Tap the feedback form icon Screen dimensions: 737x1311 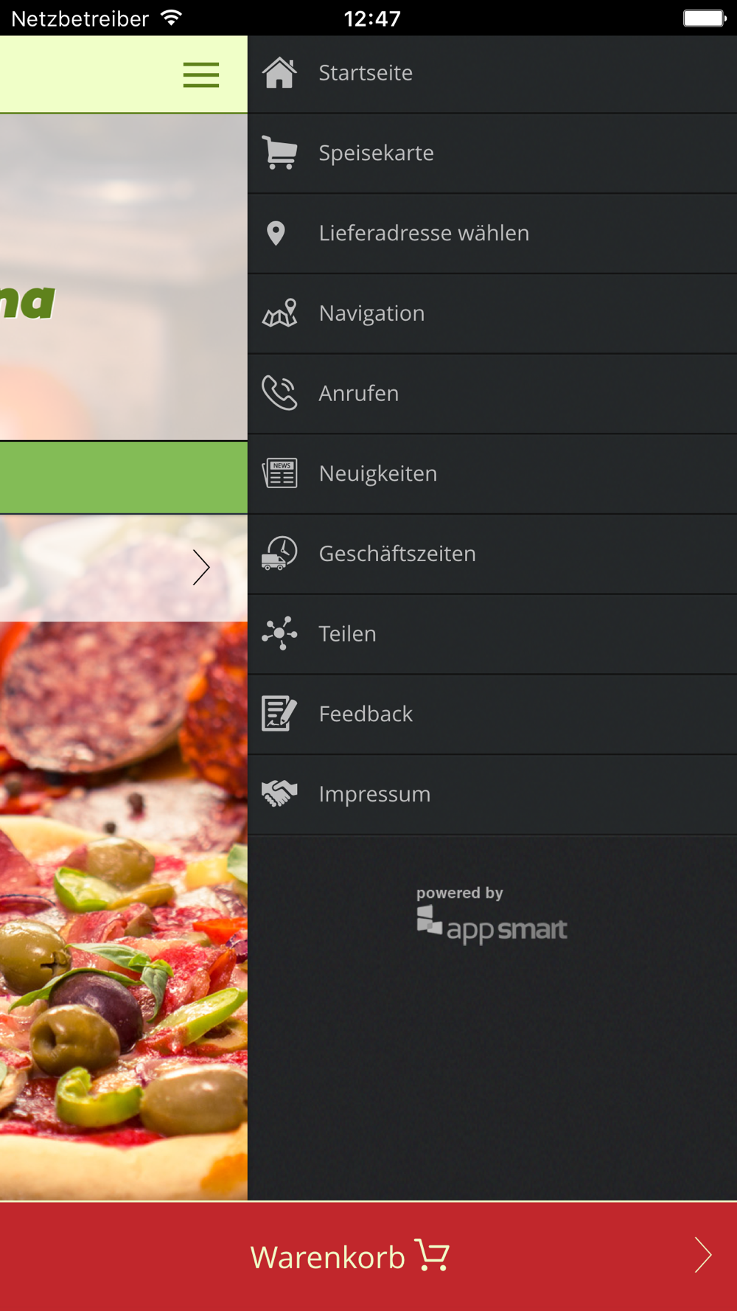pyautogui.click(x=279, y=714)
